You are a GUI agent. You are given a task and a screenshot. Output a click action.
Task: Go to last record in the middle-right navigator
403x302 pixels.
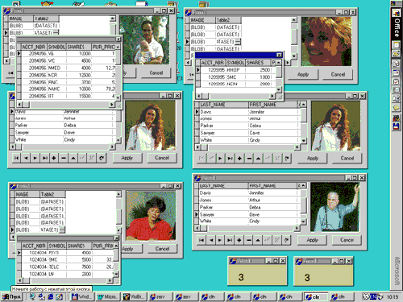coord(230,159)
